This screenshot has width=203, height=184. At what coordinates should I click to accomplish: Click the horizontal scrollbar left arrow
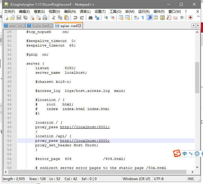point(6,172)
